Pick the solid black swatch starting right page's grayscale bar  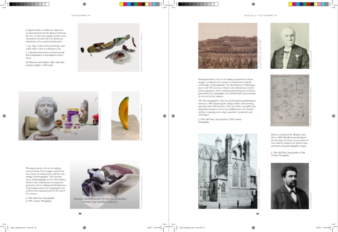180,4
